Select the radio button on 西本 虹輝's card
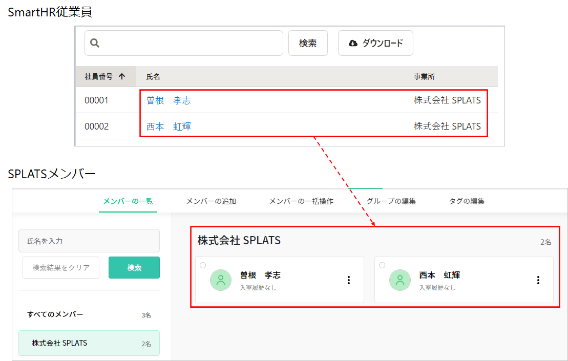The width and height of the screenshot is (568, 361). [x=382, y=265]
